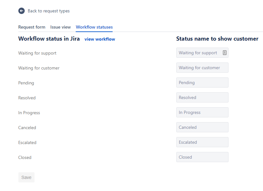Open the "Back to request types" link
263x191 pixels.
[x=48, y=11]
